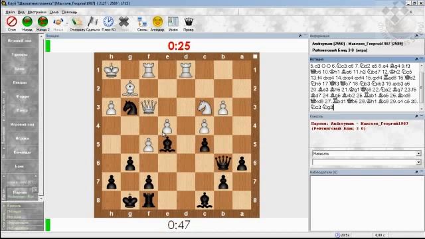Click the Назад green button icon
This screenshot has width=425, height=239.
[27, 22]
